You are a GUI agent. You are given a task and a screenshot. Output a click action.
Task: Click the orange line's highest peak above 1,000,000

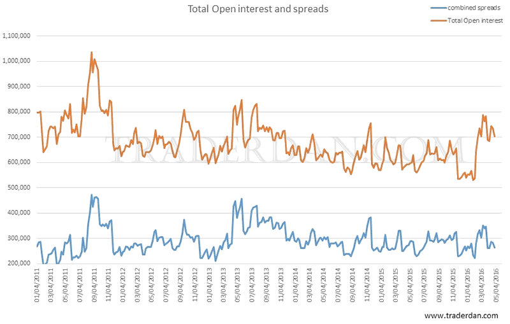92,52
